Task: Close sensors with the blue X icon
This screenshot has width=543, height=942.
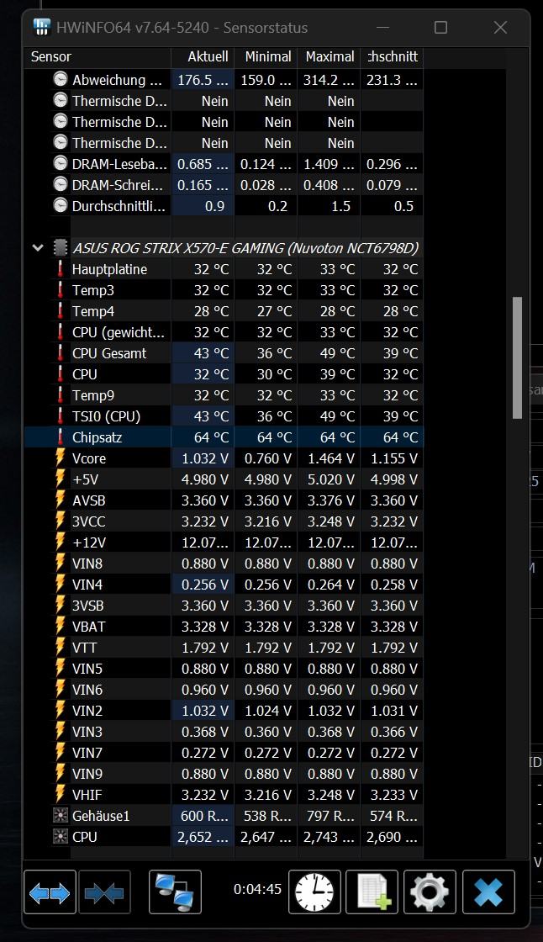Action: (488, 892)
